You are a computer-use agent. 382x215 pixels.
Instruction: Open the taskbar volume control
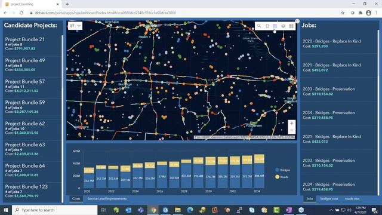pos(349,210)
